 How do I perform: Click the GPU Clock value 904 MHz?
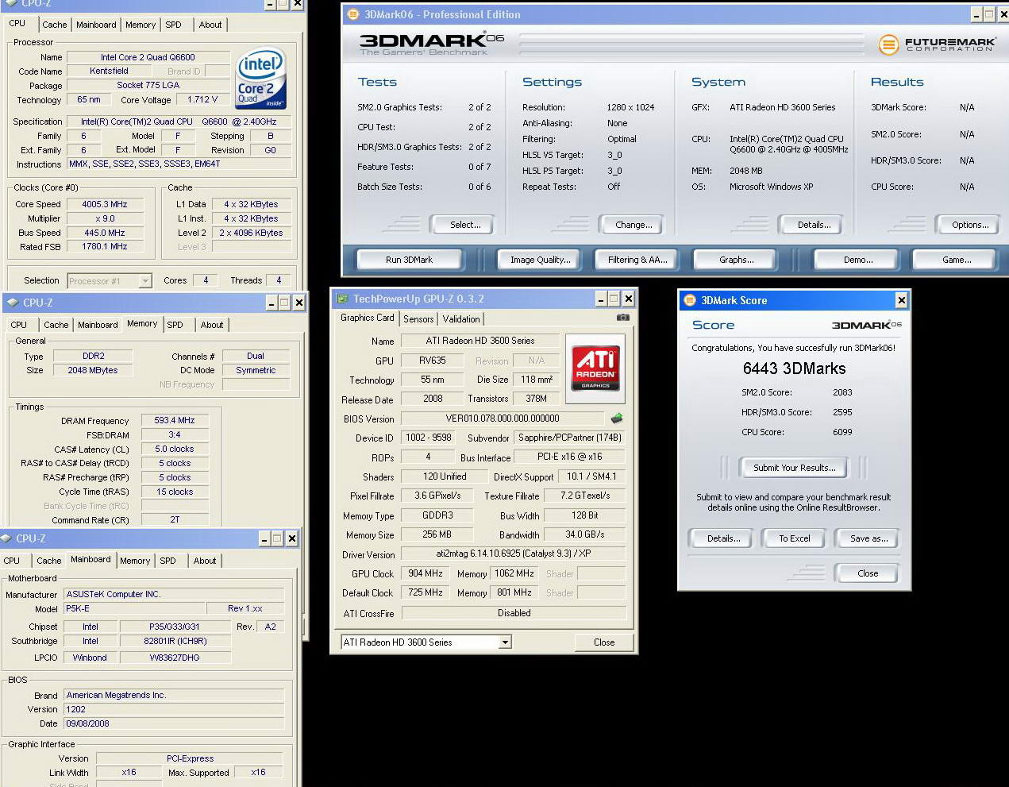click(x=425, y=573)
